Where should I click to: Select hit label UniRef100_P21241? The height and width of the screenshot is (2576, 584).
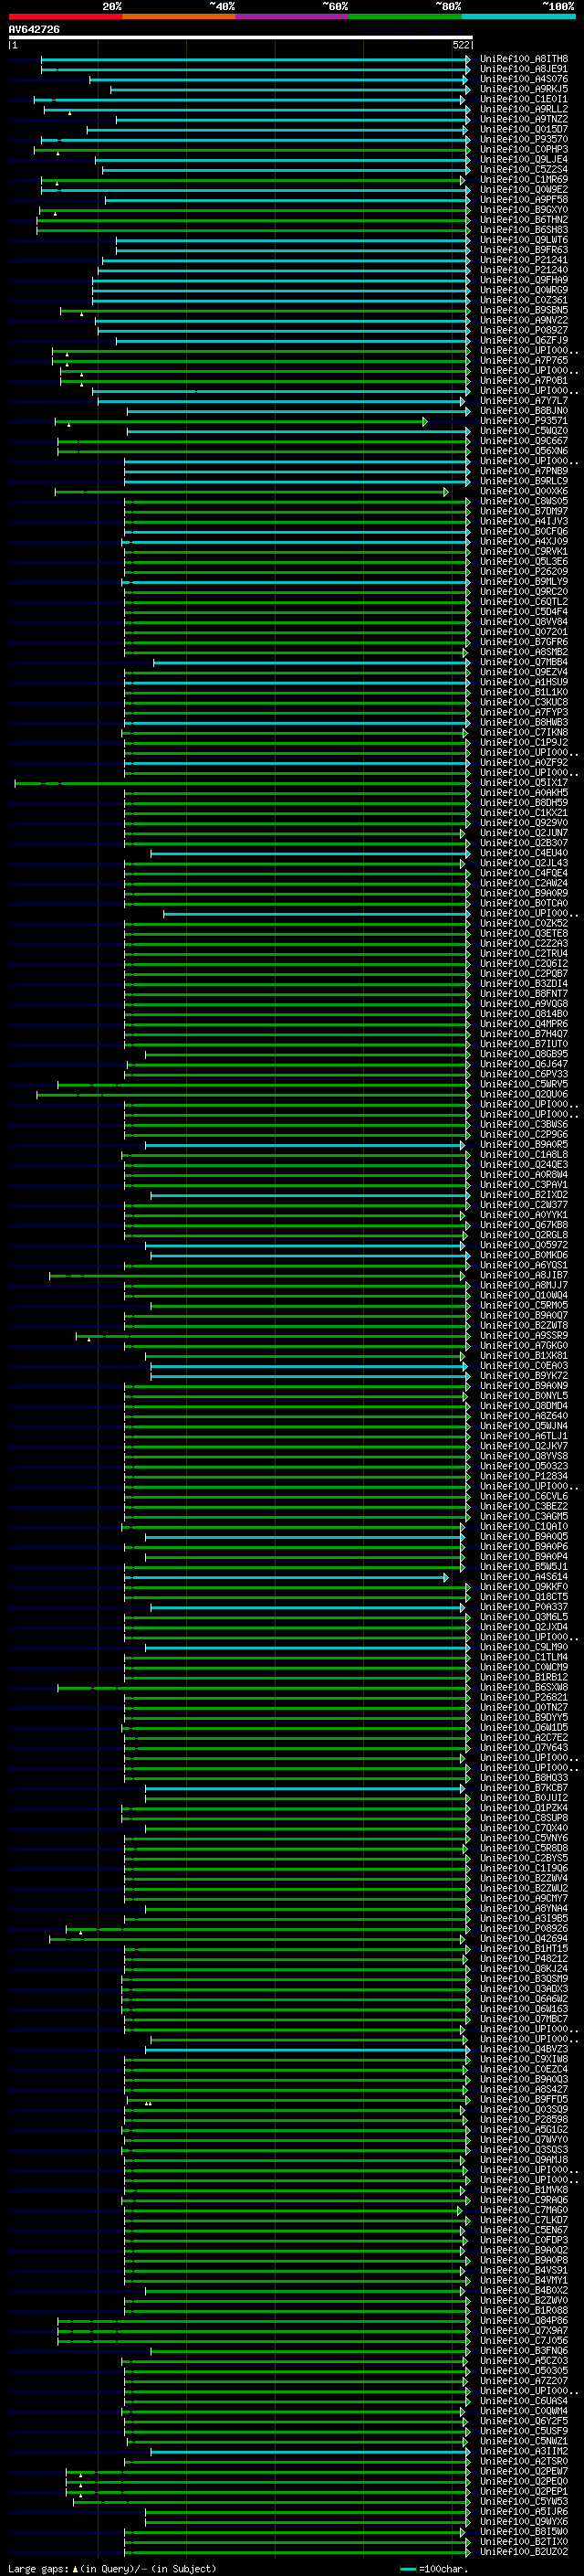click(524, 260)
